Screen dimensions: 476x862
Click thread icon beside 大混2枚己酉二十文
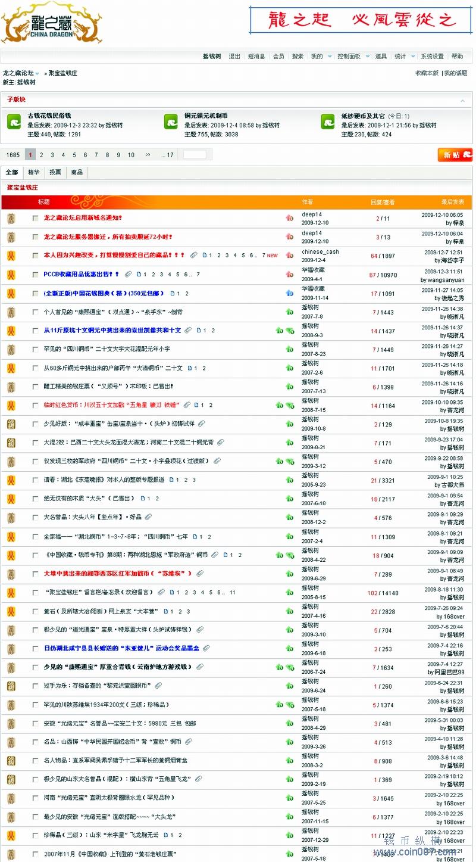pos(11,443)
